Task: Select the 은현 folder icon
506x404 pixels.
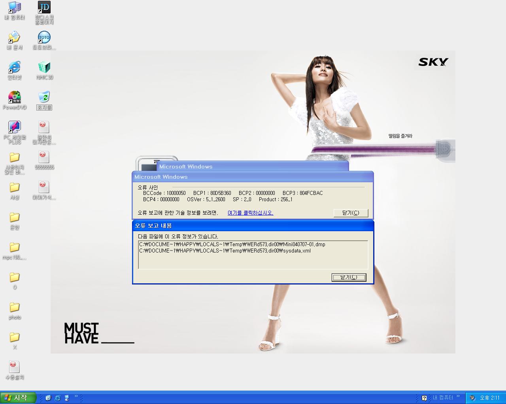Action: pos(15,221)
